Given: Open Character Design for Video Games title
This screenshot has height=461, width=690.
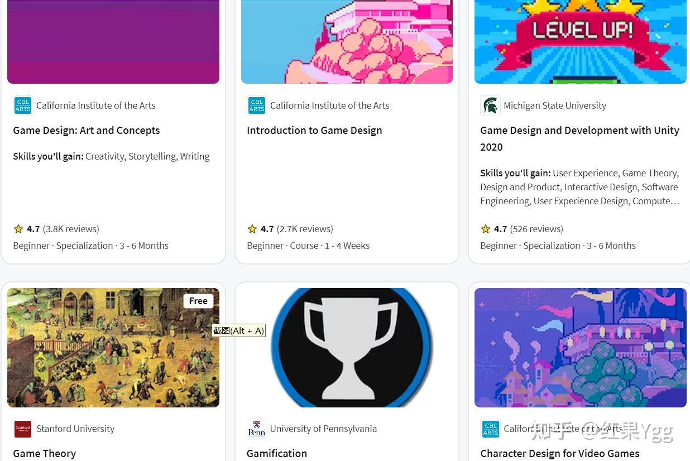Looking at the screenshot, I should point(560,454).
